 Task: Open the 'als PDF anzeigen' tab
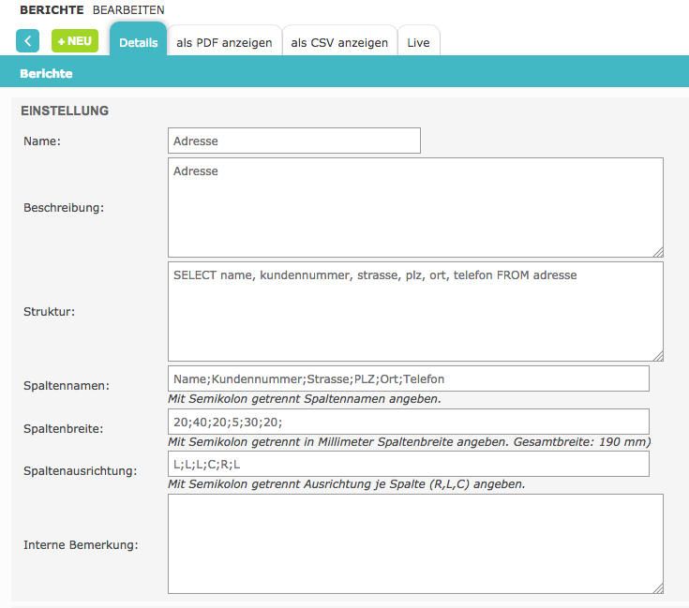point(225,42)
